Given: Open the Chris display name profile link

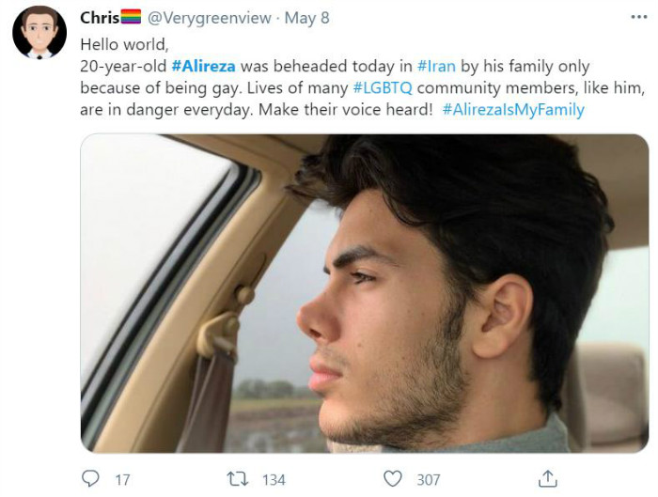Looking at the screenshot, I should pyautogui.click(x=99, y=18).
